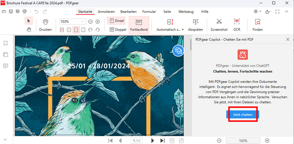The height and width of the screenshot is (144, 294).
Task: Click the small printer icon in quick access bar
Action: [x=25, y=12]
